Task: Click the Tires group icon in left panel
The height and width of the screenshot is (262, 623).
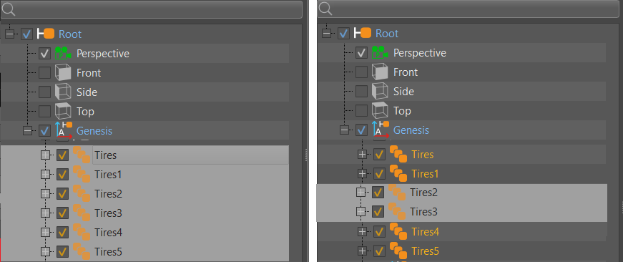Action: [x=82, y=155]
